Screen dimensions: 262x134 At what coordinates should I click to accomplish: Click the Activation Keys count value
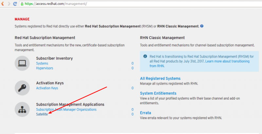coord(133,88)
